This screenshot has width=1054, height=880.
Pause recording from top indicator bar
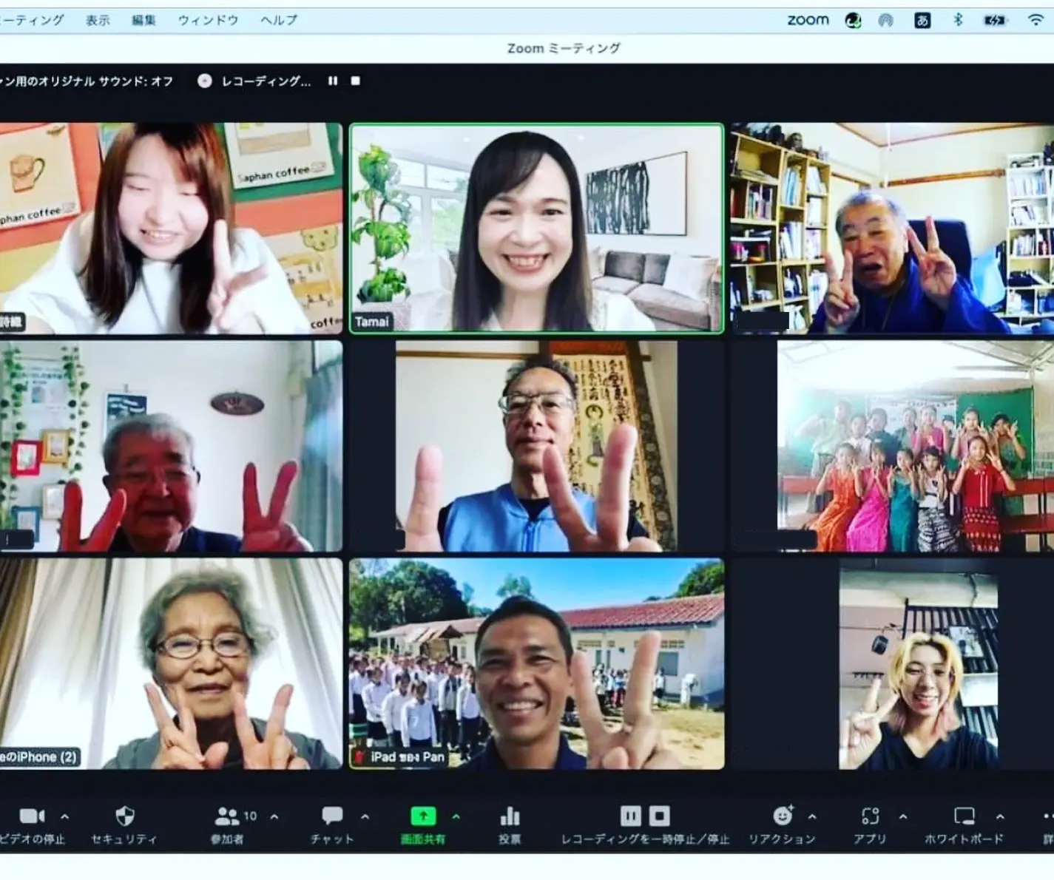[333, 81]
